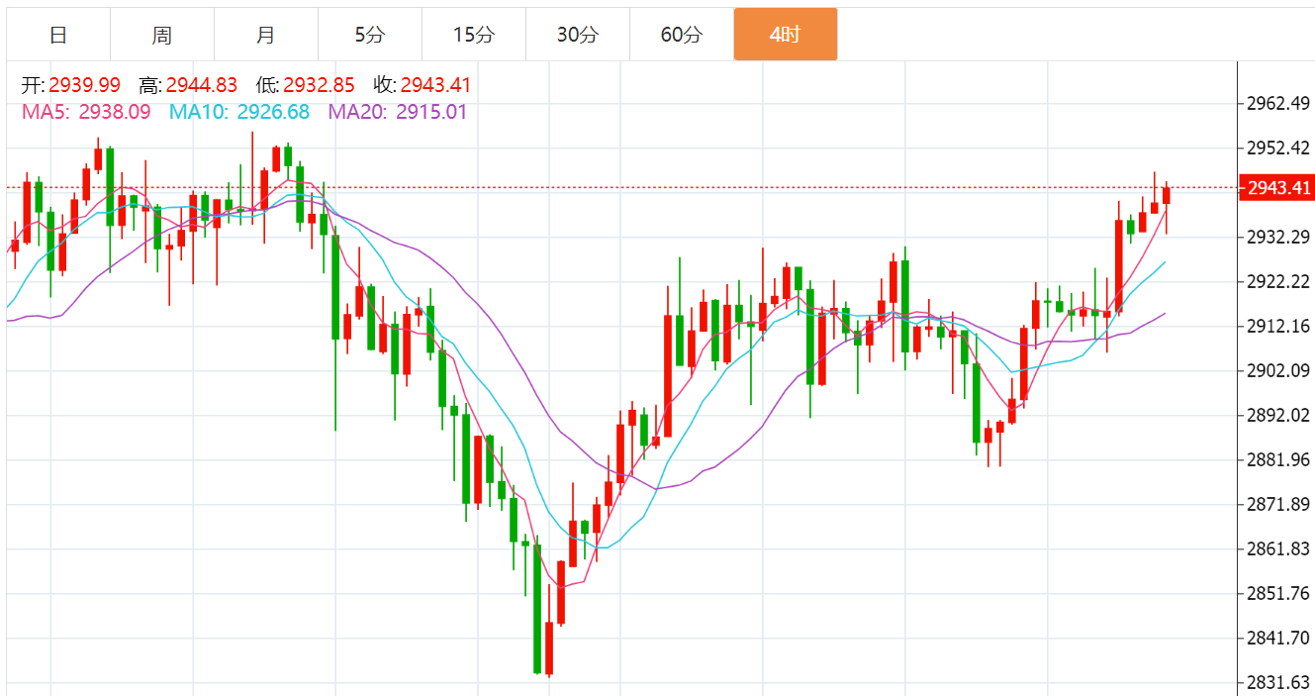Select the 60分 timeframe tab
Image resolution: width=1315 pixels, height=696 pixels.
[682, 35]
